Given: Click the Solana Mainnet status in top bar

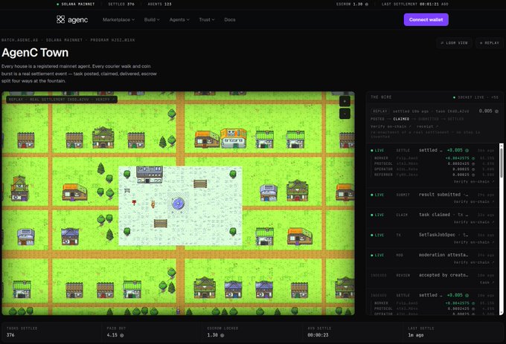Looking at the screenshot, I should coord(75,4).
